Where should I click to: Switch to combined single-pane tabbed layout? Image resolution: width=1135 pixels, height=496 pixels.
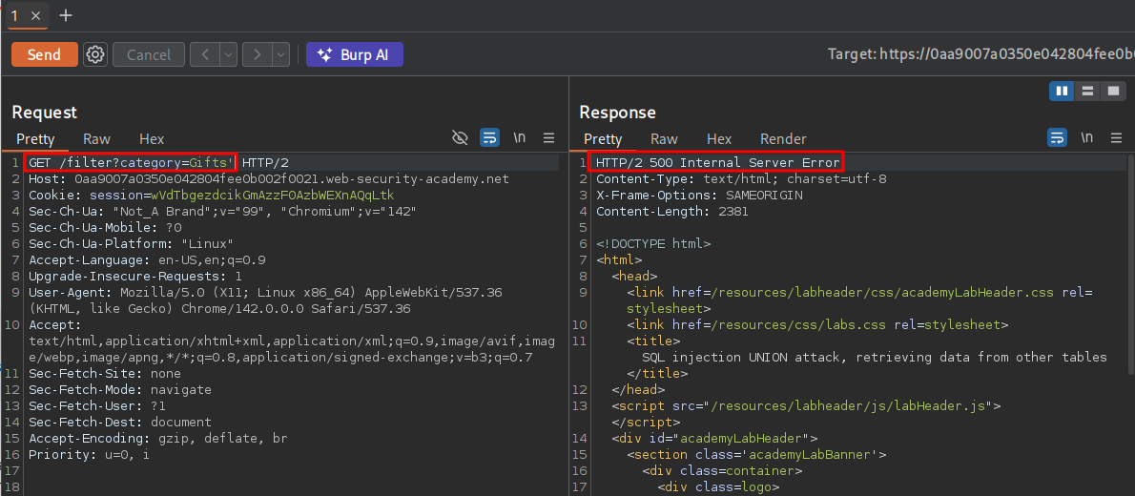[x=1113, y=91]
